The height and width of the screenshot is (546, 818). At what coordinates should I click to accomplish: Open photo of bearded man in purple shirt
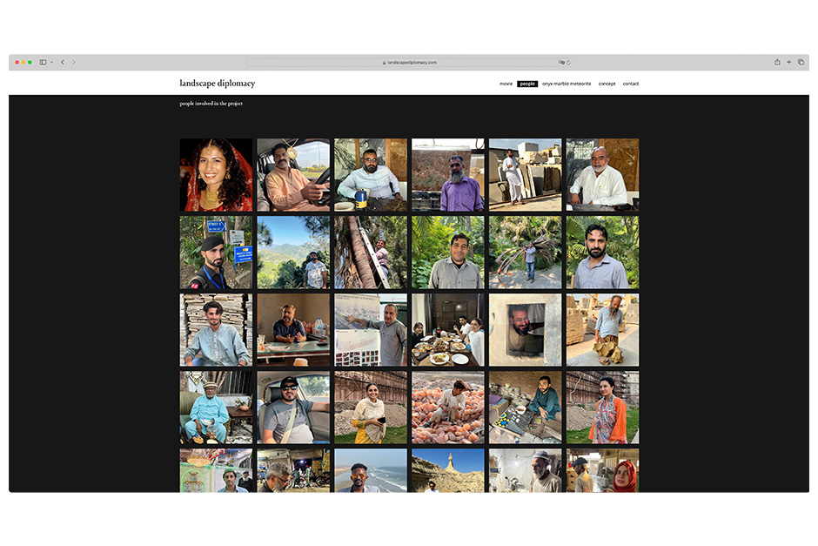click(x=447, y=175)
